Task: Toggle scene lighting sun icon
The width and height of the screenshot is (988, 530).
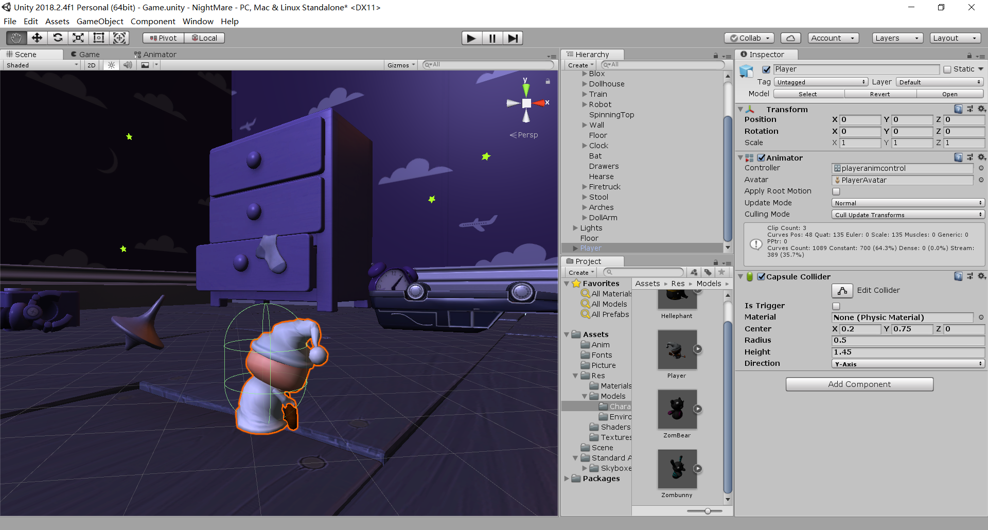Action: point(111,65)
